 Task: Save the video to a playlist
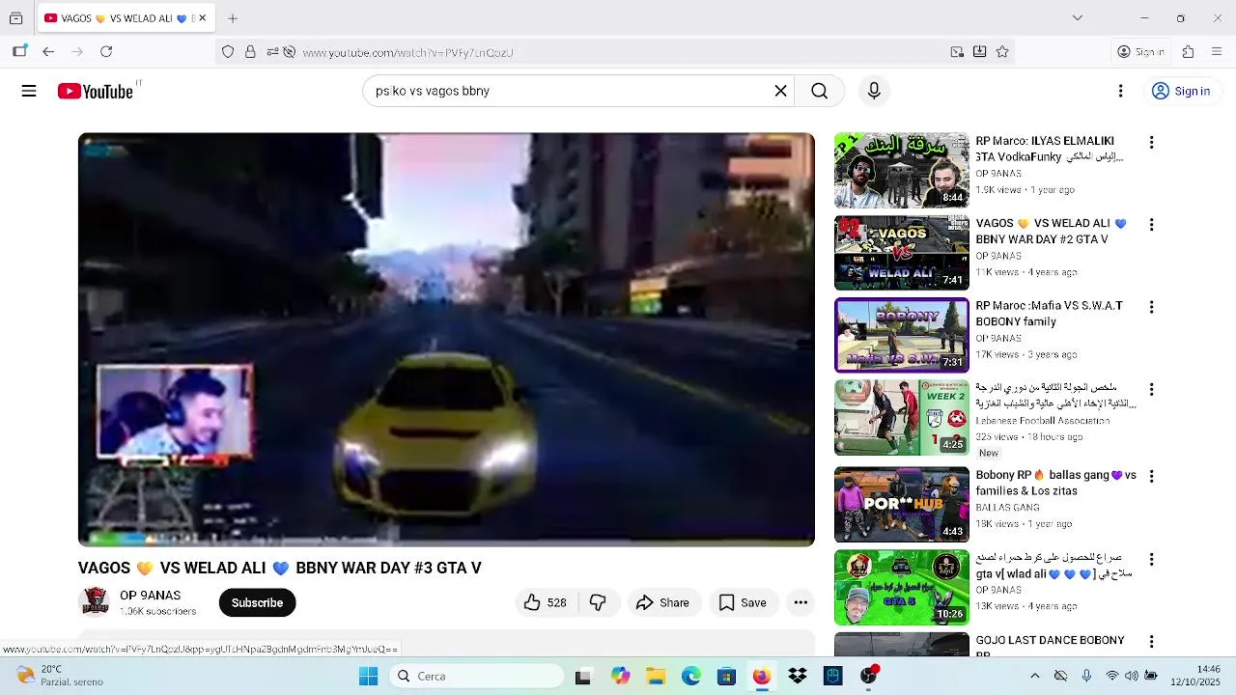click(x=743, y=602)
